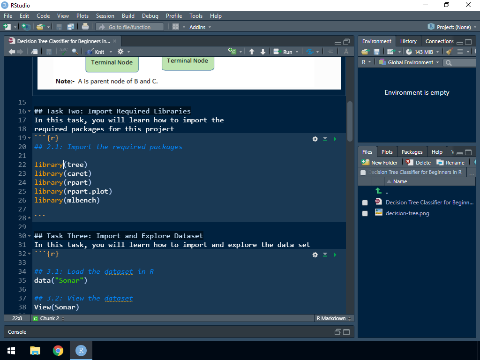Open the recent files dropdown arrow
This screenshot has height=360, width=480.
[x=48, y=27]
